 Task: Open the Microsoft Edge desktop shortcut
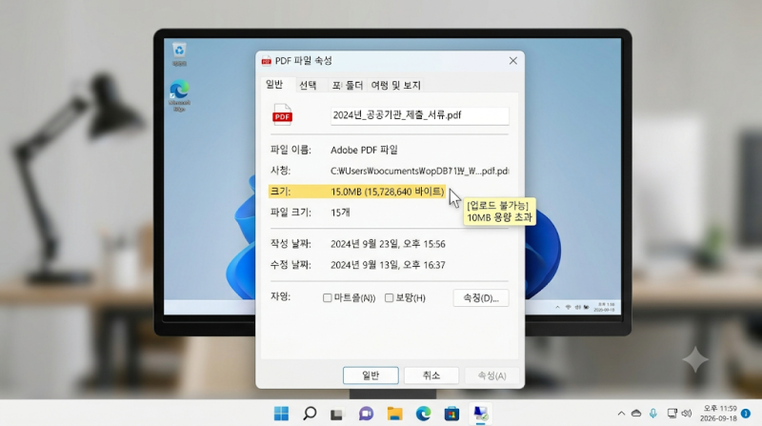pyautogui.click(x=179, y=96)
